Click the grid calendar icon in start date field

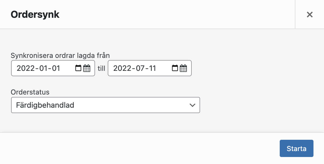(87, 68)
